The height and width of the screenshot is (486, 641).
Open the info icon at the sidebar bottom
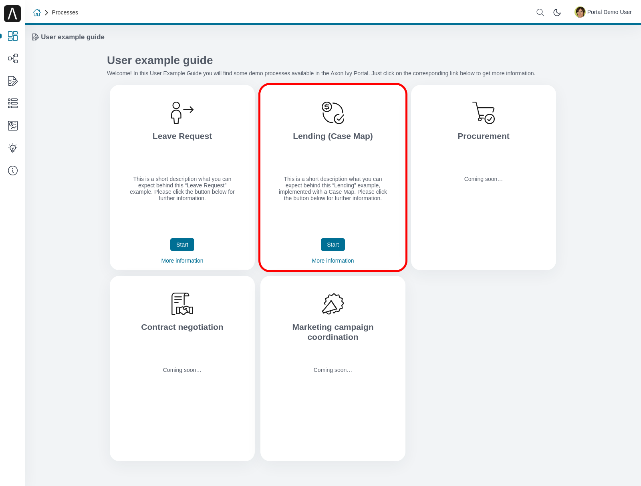tap(13, 171)
